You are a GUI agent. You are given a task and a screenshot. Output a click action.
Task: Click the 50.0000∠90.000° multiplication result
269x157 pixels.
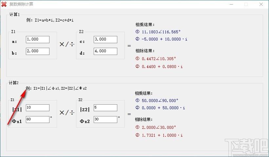160,100
